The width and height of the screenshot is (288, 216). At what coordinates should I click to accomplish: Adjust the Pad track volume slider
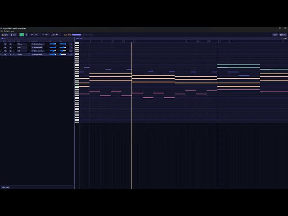(53, 51)
